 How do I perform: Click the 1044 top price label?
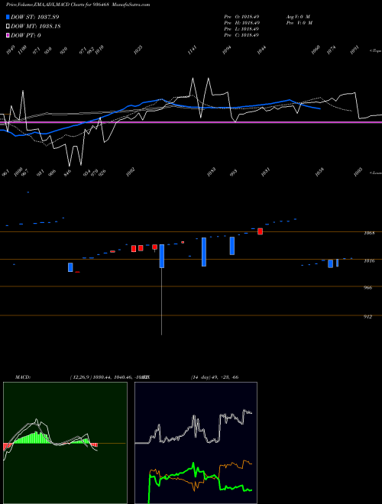click(x=262, y=50)
